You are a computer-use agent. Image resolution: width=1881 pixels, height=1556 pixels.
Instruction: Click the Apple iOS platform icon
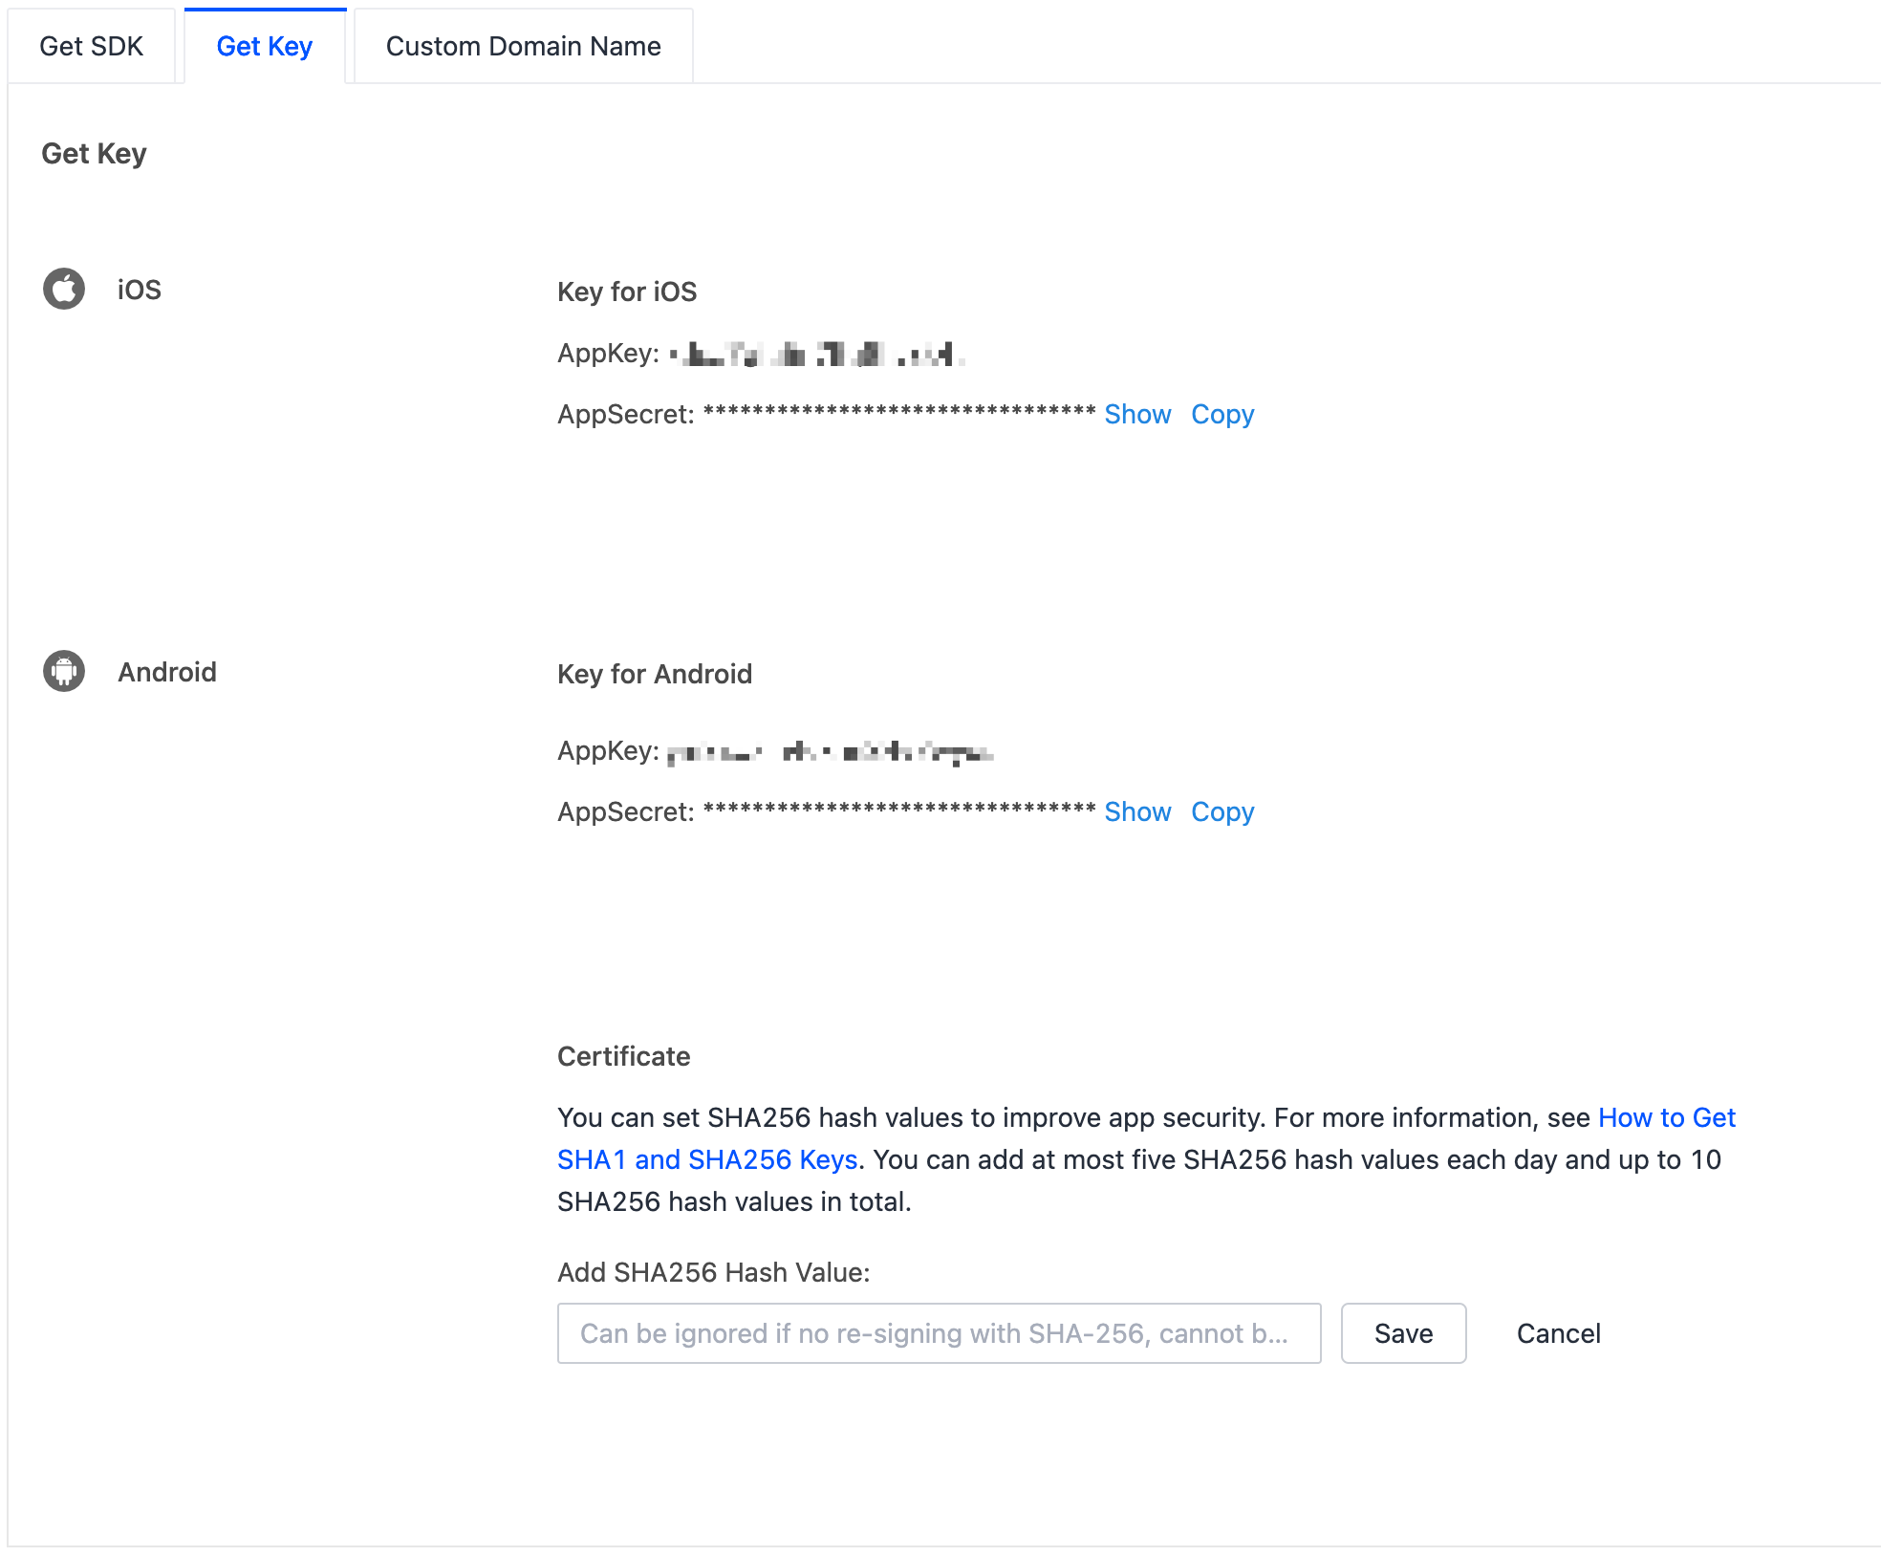(x=64, y=289)
